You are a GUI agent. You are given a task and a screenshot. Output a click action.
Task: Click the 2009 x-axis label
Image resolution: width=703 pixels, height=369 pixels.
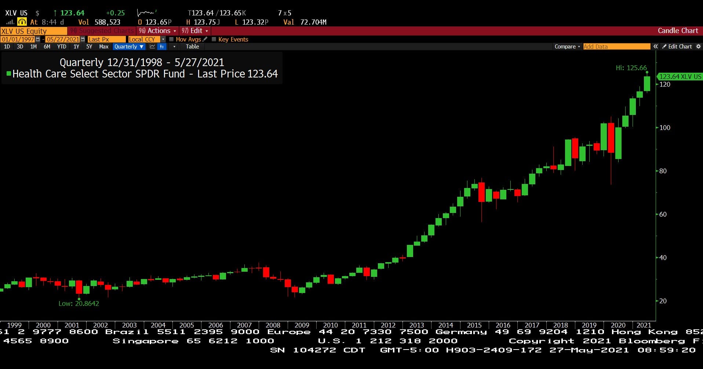pos(302,325)
